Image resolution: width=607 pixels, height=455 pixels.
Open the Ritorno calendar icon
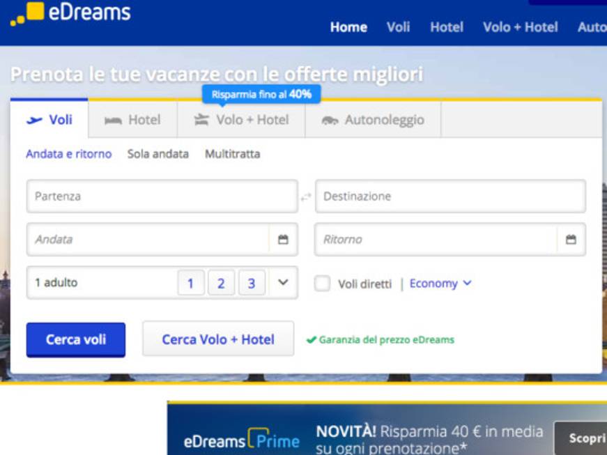(571, 240)
